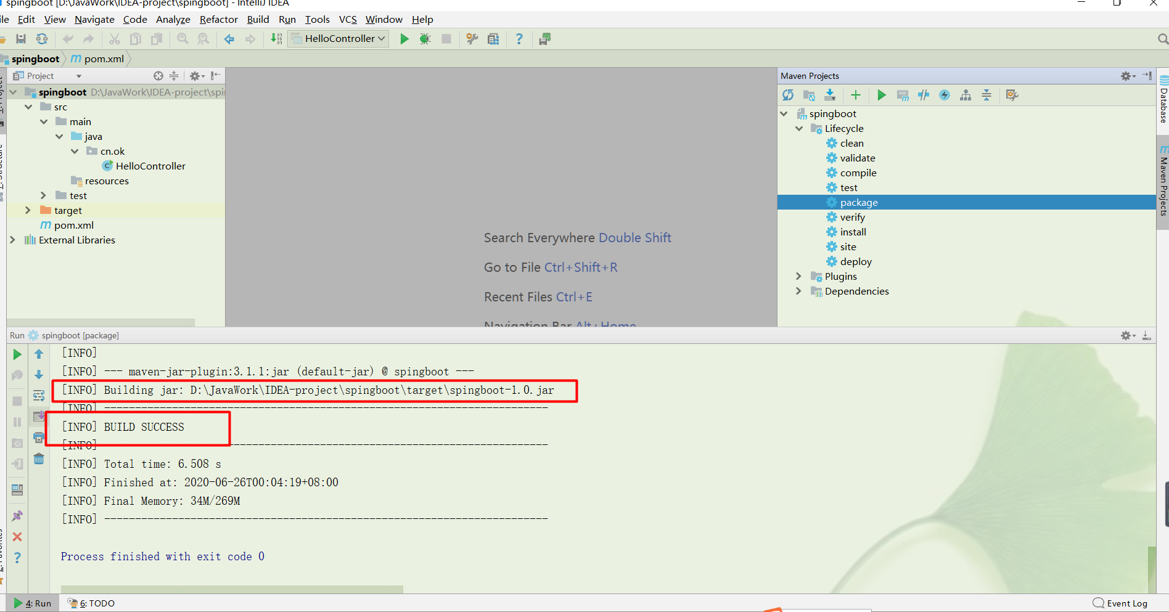Screen dimensions: 1169x612
Task: Collapse Lifecycle node in Maven Projects
Action: (799, 128)
